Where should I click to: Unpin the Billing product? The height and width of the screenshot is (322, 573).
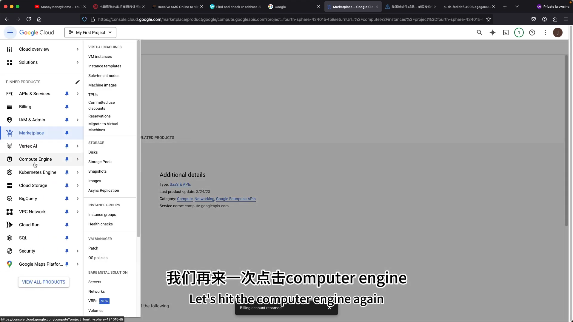(x=67, y=107)
